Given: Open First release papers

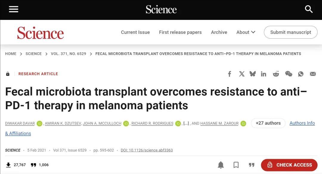Looking at the screenshot, I should point(180,32).
